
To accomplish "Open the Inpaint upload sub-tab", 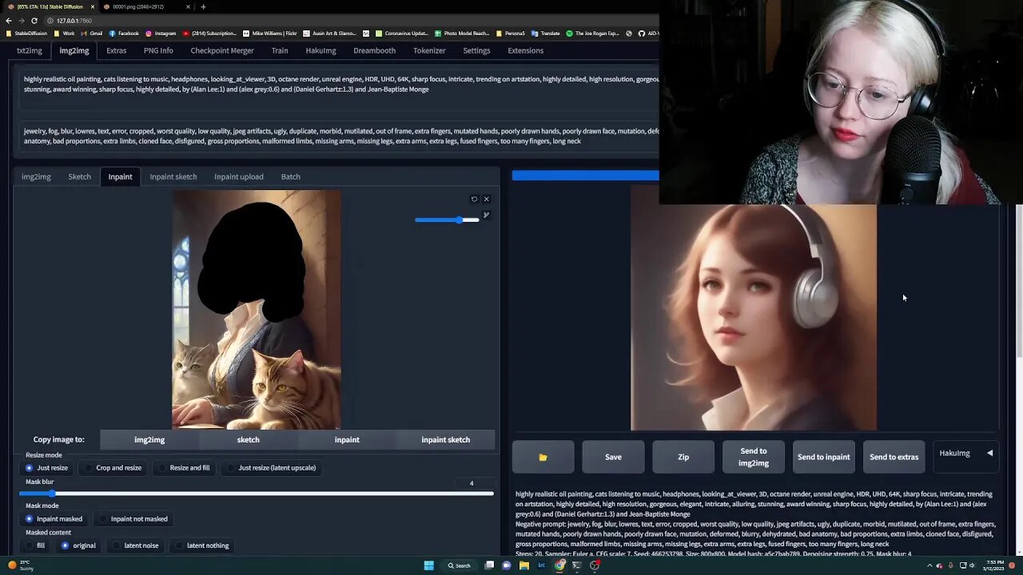I will coord(239,176).
